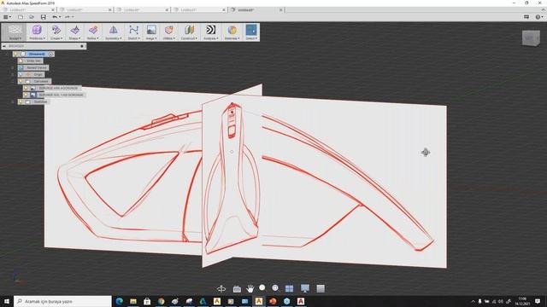Click the open file folder icon
Image resolution: width=547 pixels, height=307 pixels.
coord(32,17)
